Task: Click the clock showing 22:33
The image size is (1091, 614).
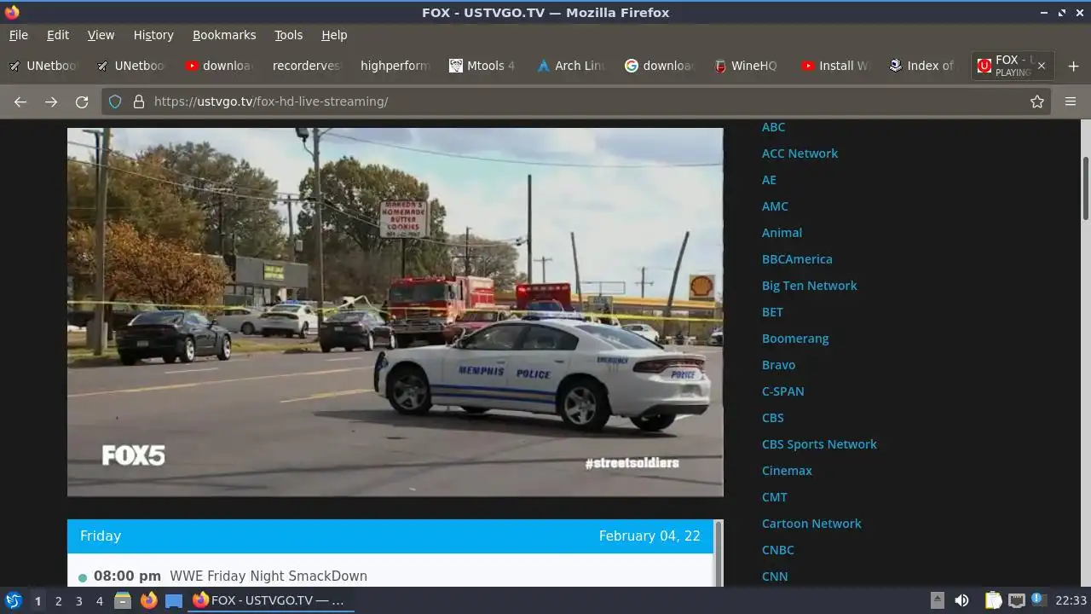Action: tap(1071, 600)
